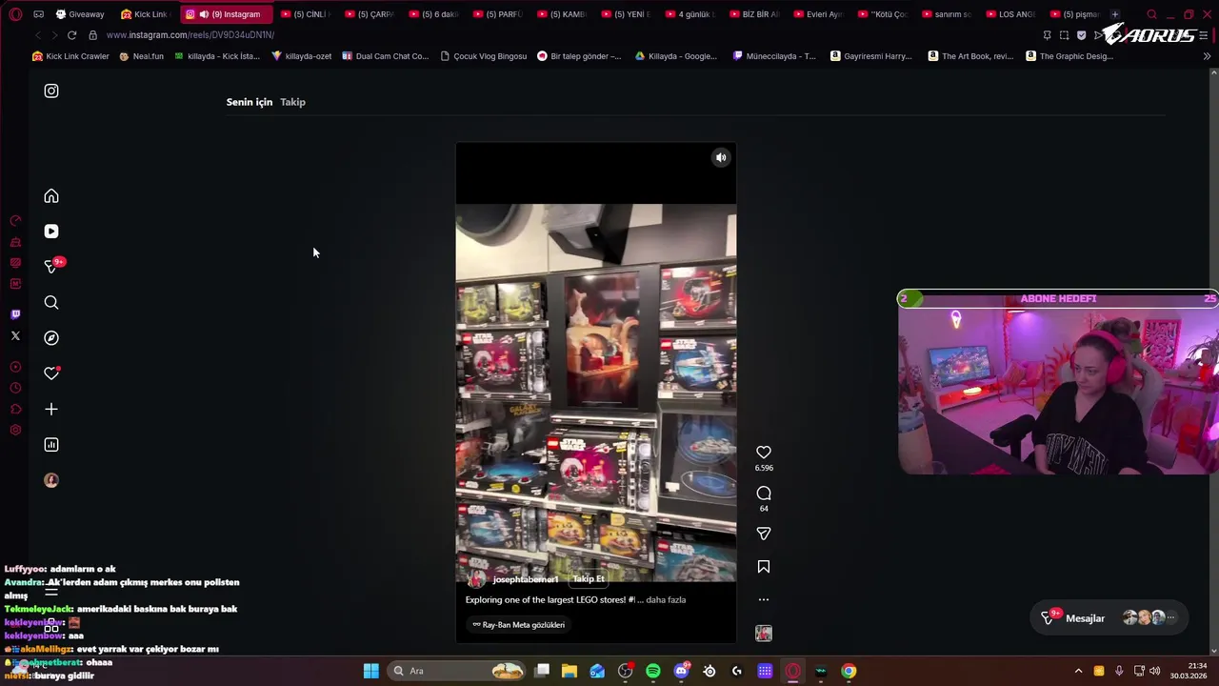Open Spotify from the taskbar

pyautogui.click(x=653, y=671)
